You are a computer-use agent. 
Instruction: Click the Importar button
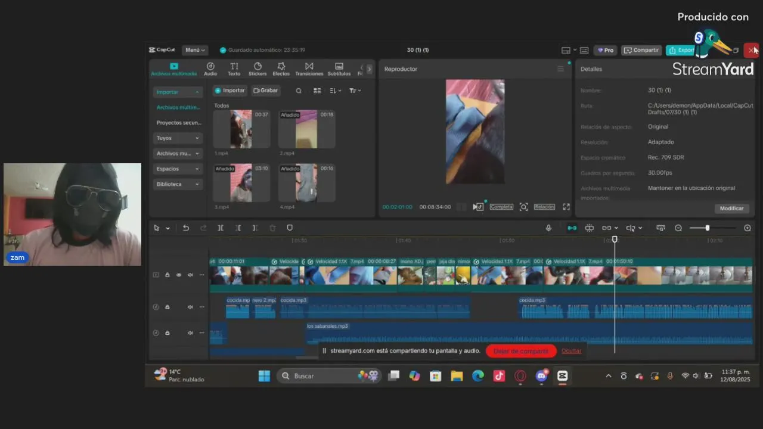pyautogui.click(x=230, y=91)
